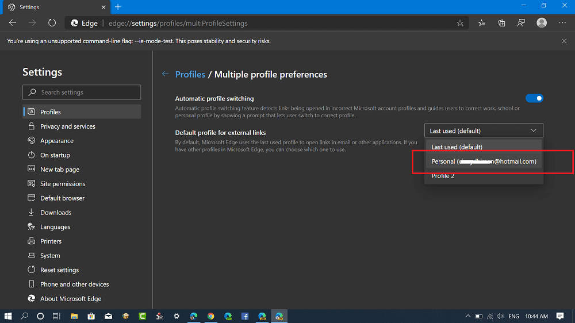Viewport: 575px width, 323px height.
Task: Refresh the settings page
Action: [52, 23]
